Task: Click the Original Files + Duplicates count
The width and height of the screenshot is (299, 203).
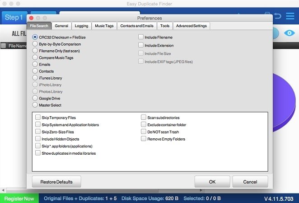Action: tap(80, 198)
